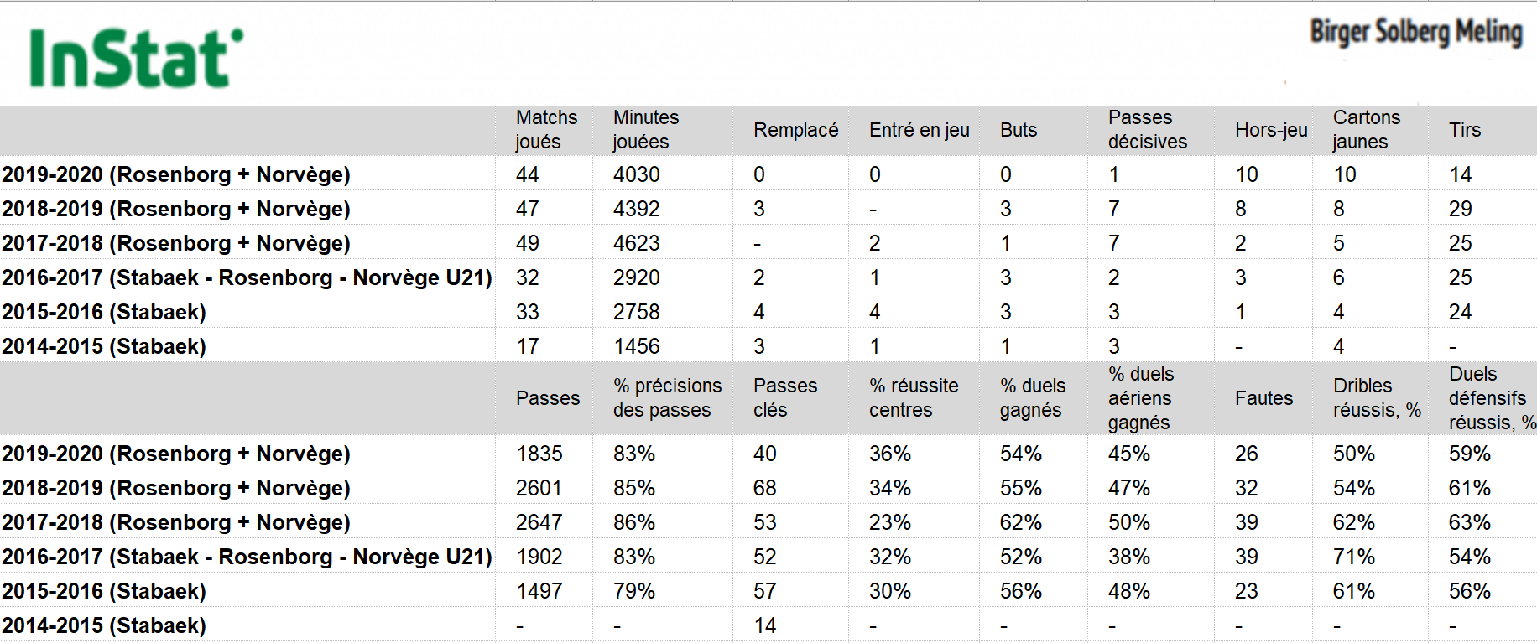Image resolution: width=1537 pixels, height=643 pixels.
Task: Select the 2758 minutes played cell
Action: pos(637,312)
